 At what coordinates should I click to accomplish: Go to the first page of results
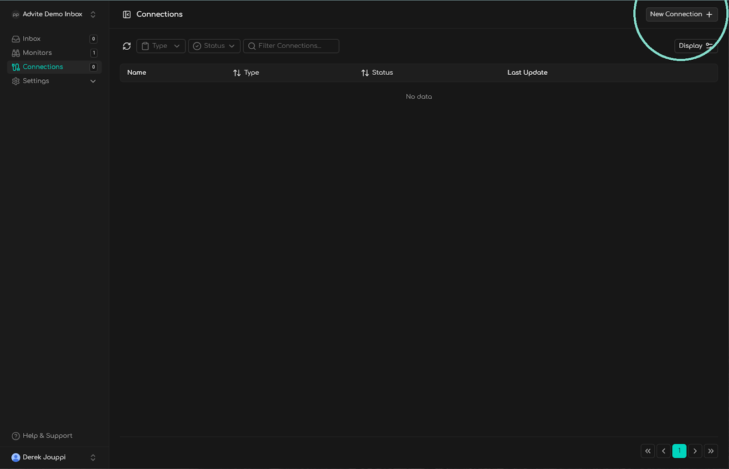coord(647,451)
